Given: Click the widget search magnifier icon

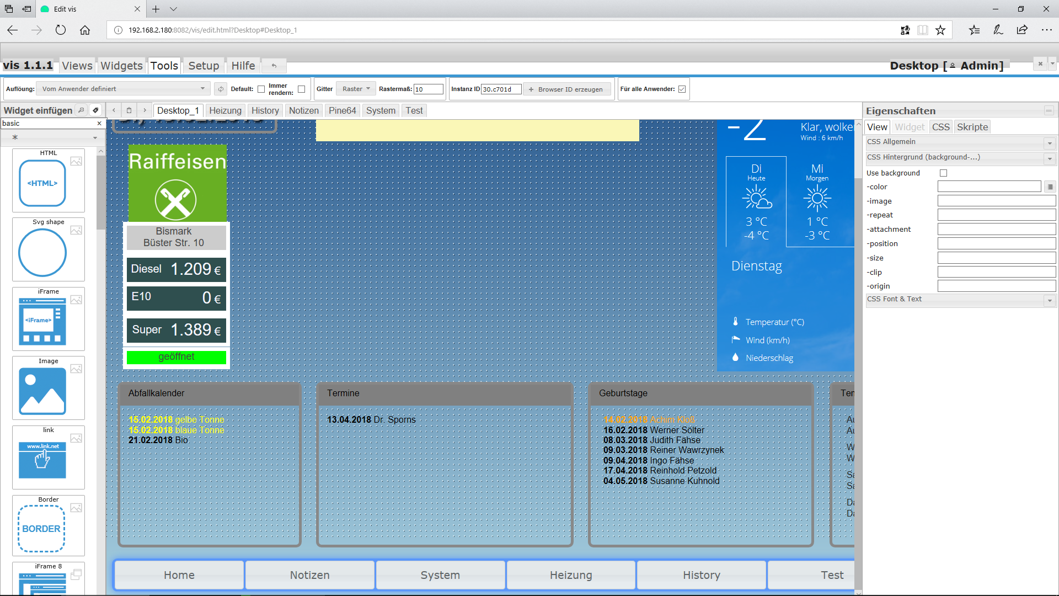Looking at the screenshot, I should 81,110.
